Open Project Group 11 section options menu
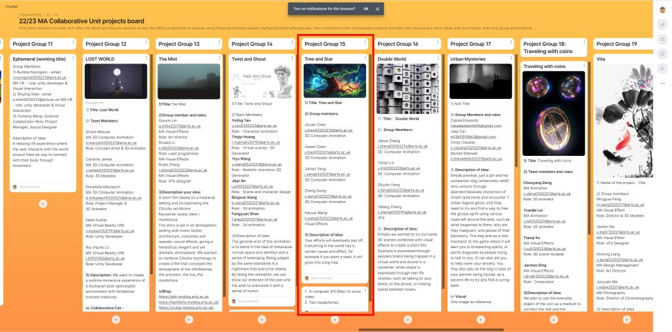The width and height of the screenshot is (672, 332). click(x=73, y=43)
